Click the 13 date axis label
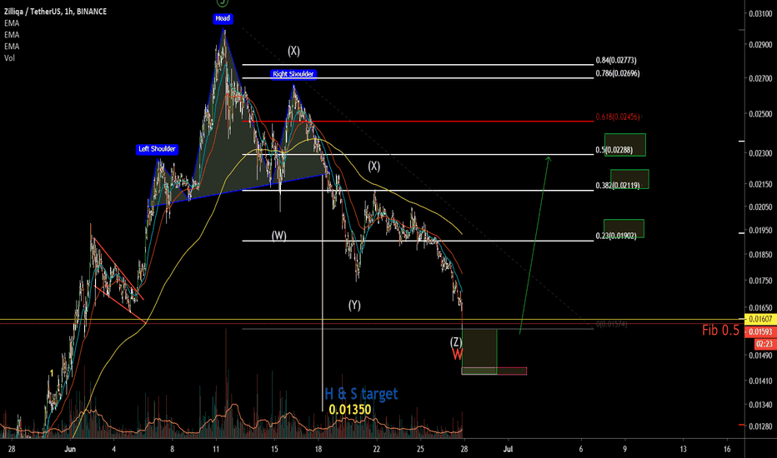The height and width of the screenshot is (458, 777). 684,449
